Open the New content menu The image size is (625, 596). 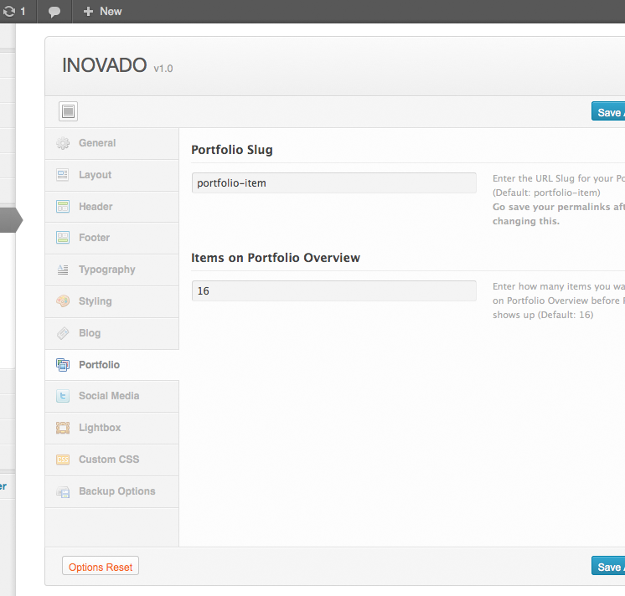pos(102,12)
